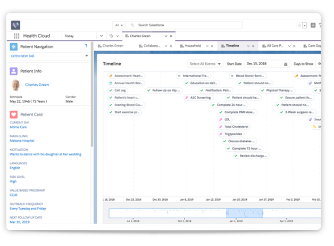Click the left panel vertical scrollbar

click(x=92, y=94)
